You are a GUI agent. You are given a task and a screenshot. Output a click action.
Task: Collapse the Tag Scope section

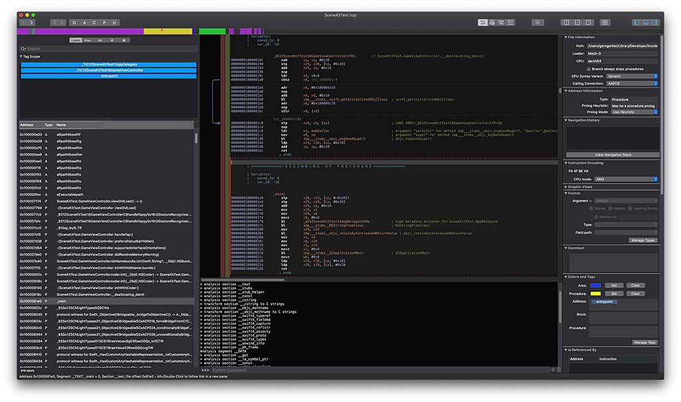coord(21,57)
